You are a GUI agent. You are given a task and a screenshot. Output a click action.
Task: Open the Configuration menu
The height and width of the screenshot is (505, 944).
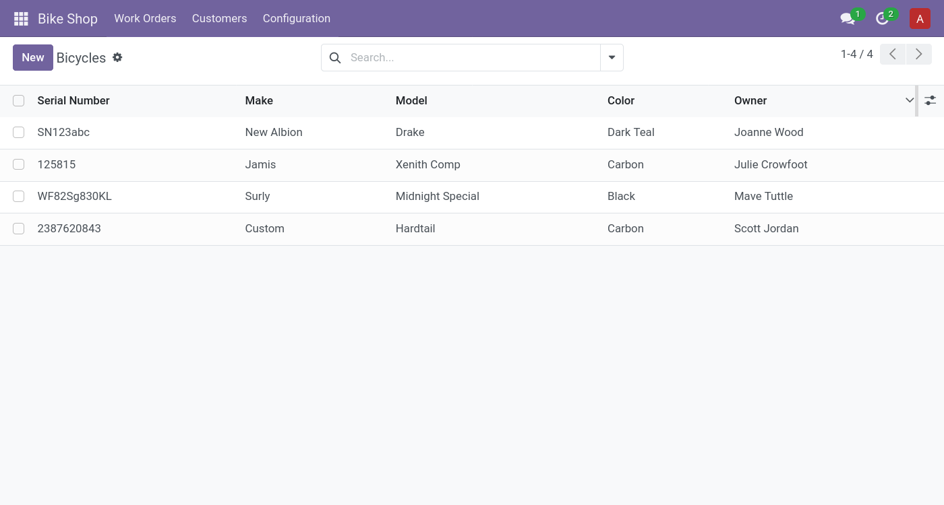click(x=297, y=18)
